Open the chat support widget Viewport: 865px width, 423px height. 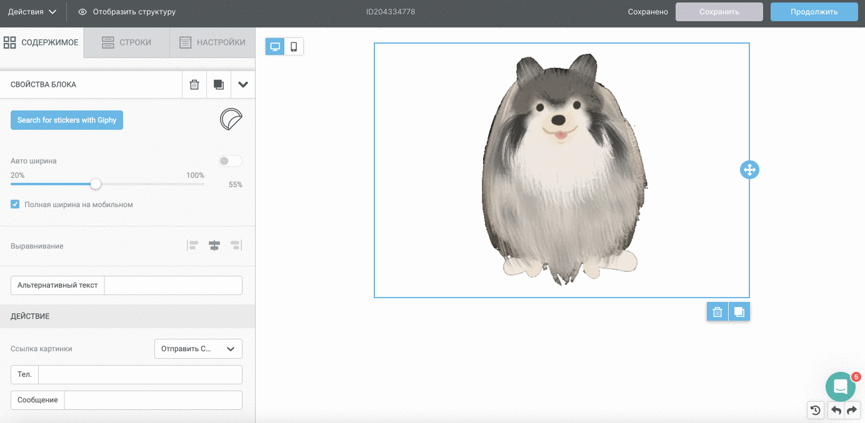pos(841,387)
